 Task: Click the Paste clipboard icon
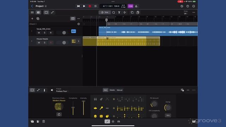(x=138, y=13)
